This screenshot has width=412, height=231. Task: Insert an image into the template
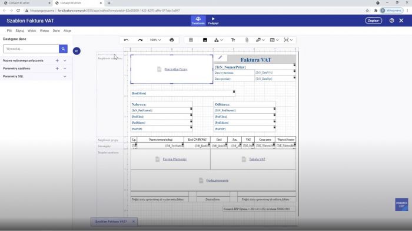(x=205, y=40)
